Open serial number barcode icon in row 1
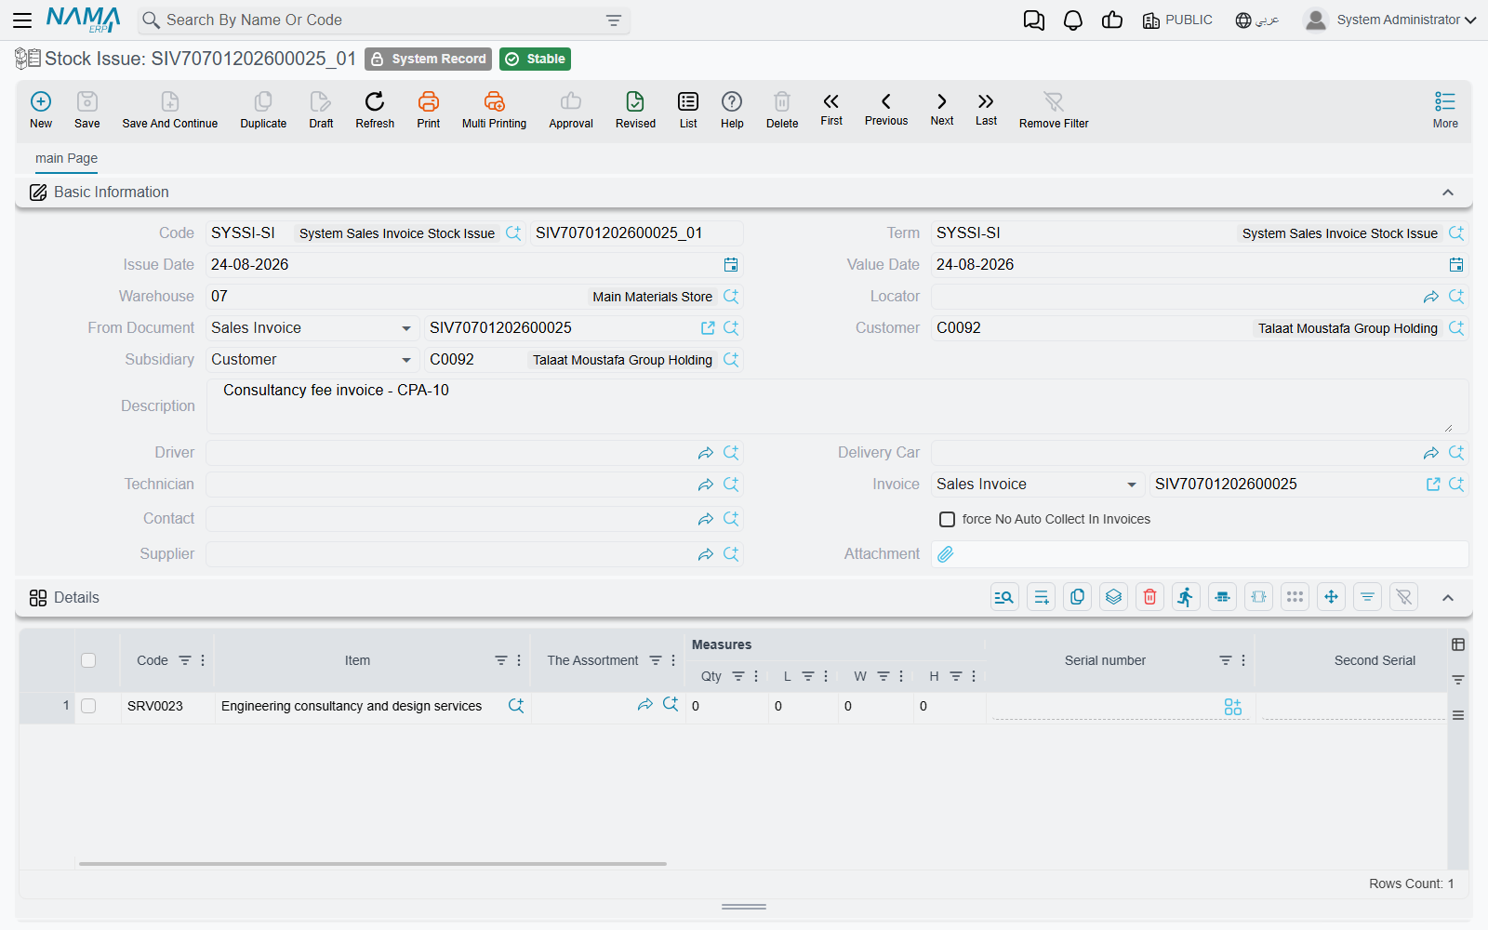The width and height of the screenshot is (1488, 930). pos(1233,707)
